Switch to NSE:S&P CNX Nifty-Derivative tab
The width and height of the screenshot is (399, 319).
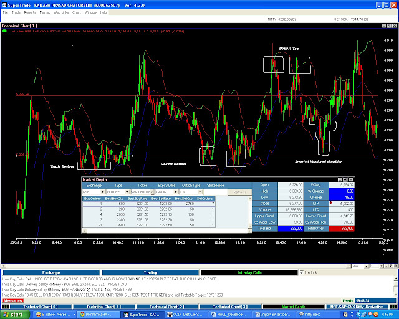(x=357, y=307)
